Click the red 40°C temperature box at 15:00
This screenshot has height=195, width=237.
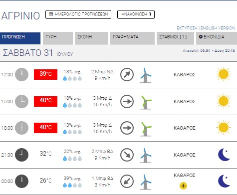click(45, 101)
